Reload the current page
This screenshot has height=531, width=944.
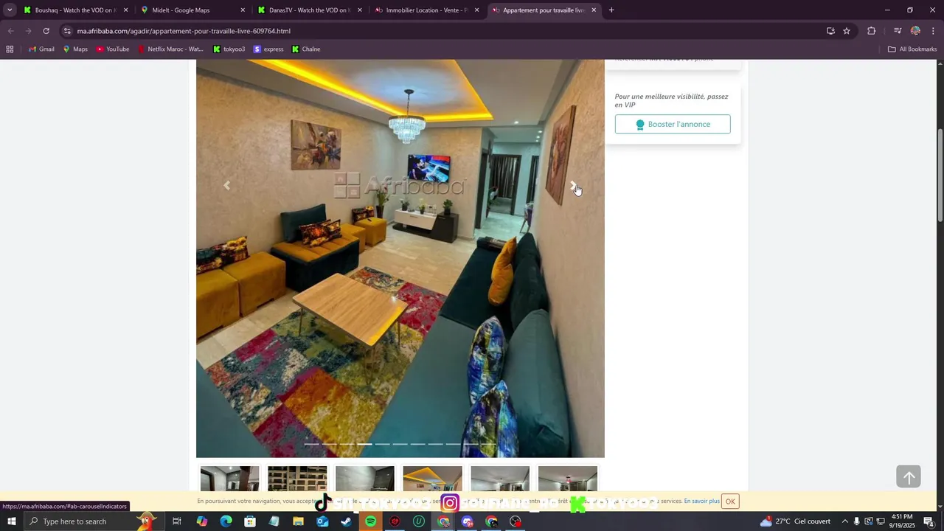click(46, 31)
